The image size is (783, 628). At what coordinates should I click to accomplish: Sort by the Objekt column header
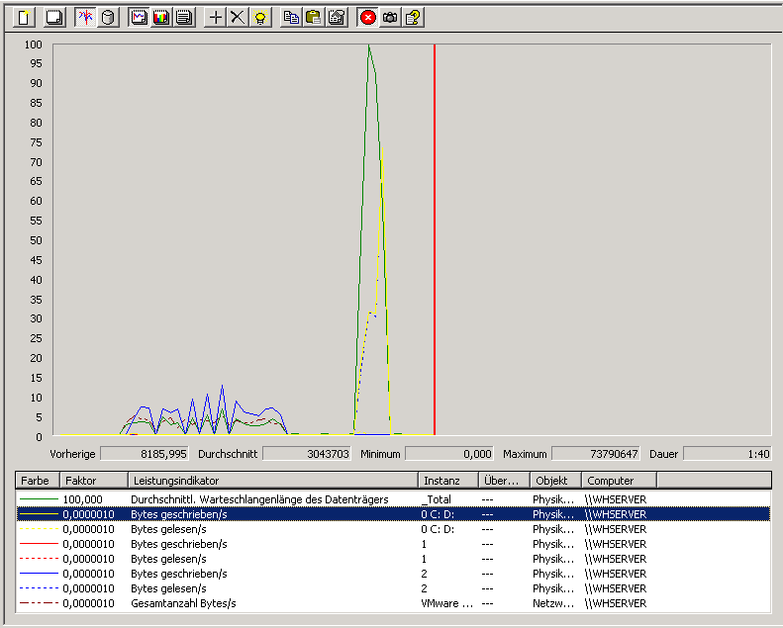coord(555,481)
